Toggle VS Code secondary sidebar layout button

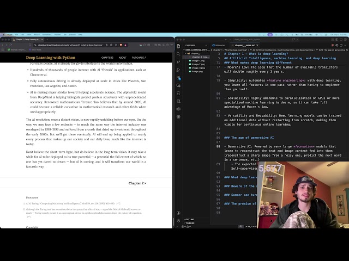345,40
